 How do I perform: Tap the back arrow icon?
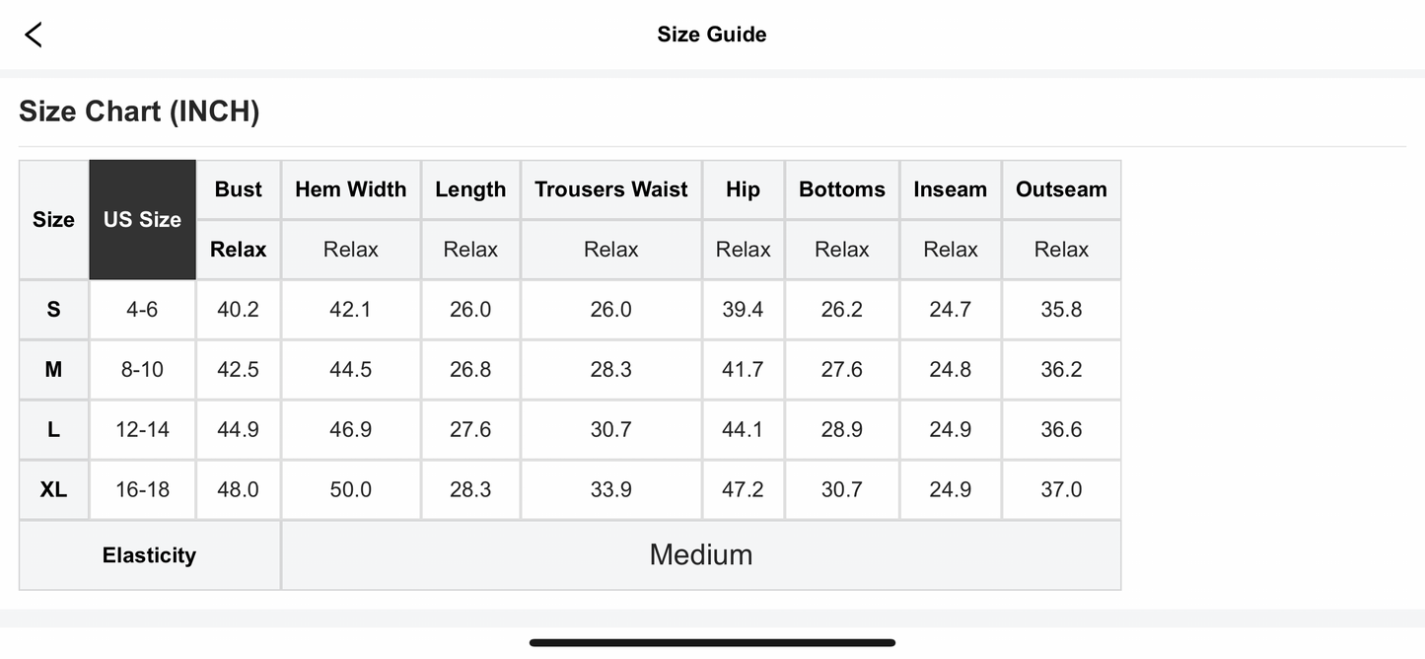click(34, 35)
